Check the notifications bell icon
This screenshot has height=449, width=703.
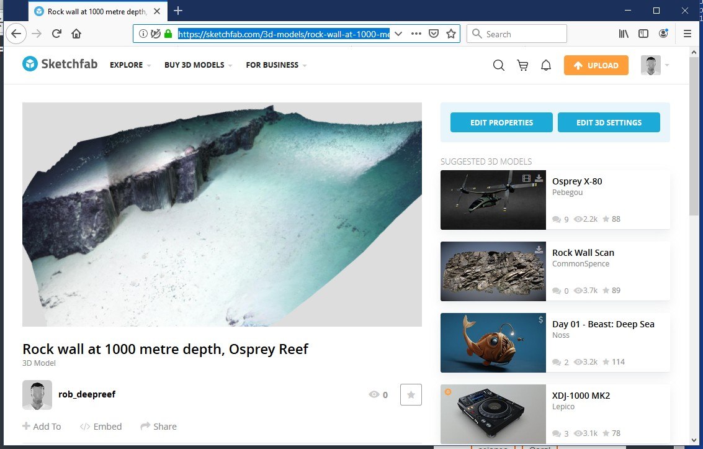coord(545,65)
